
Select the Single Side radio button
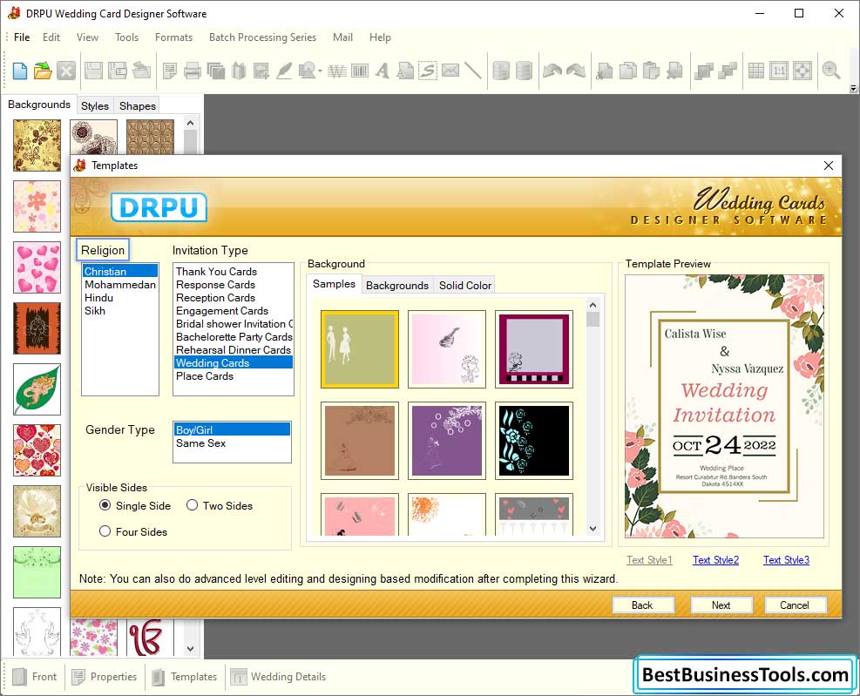[x=105, y=505]
